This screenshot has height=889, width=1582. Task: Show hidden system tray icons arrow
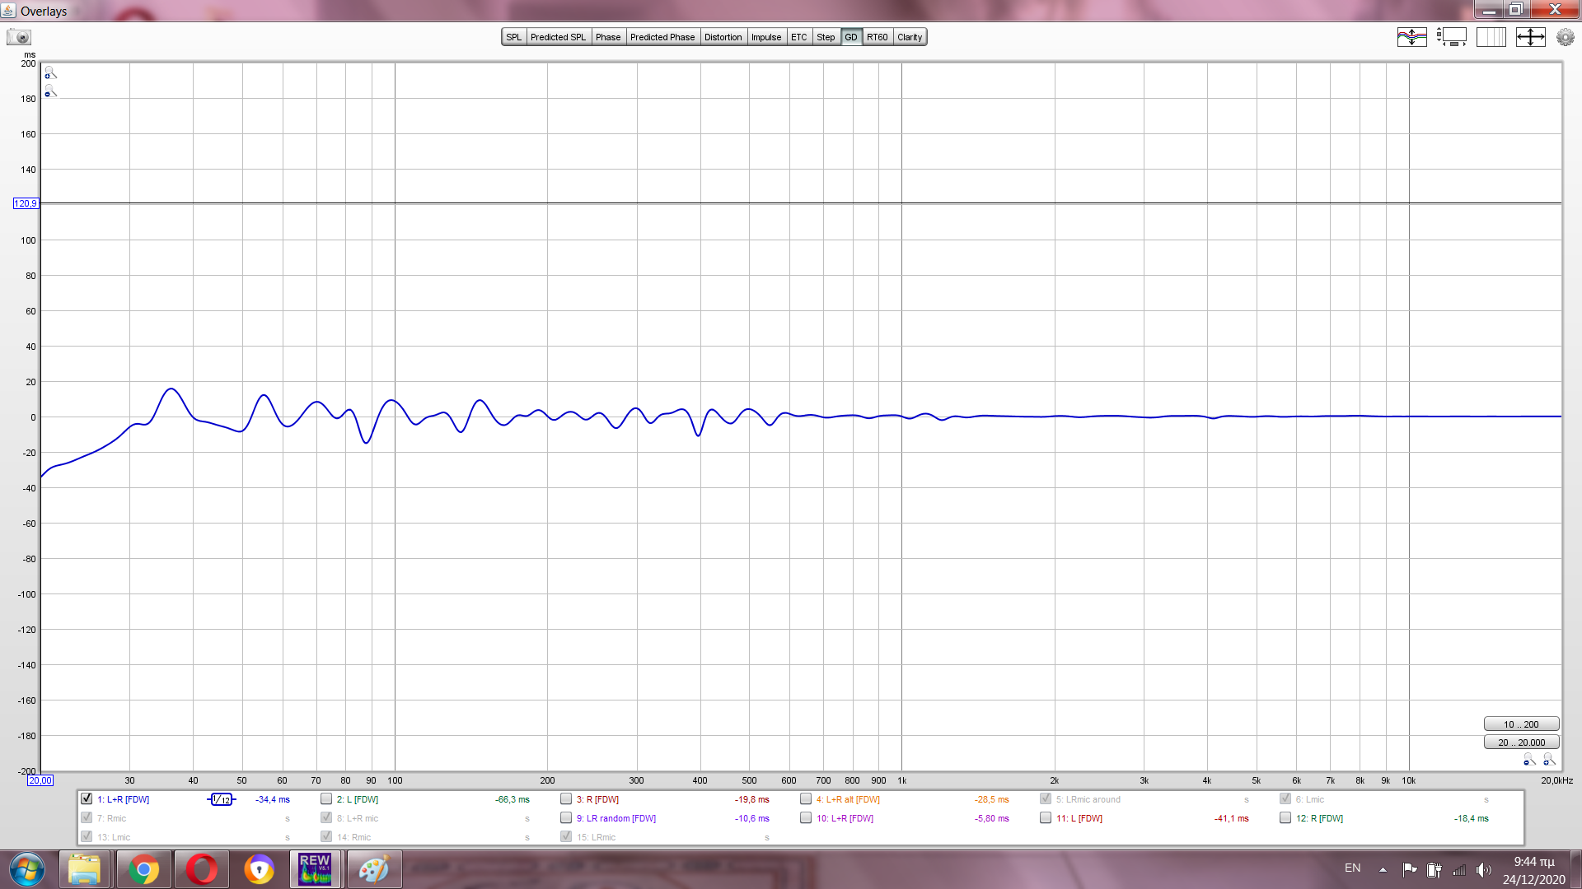pyautogui.click(x=1383, y=869)
